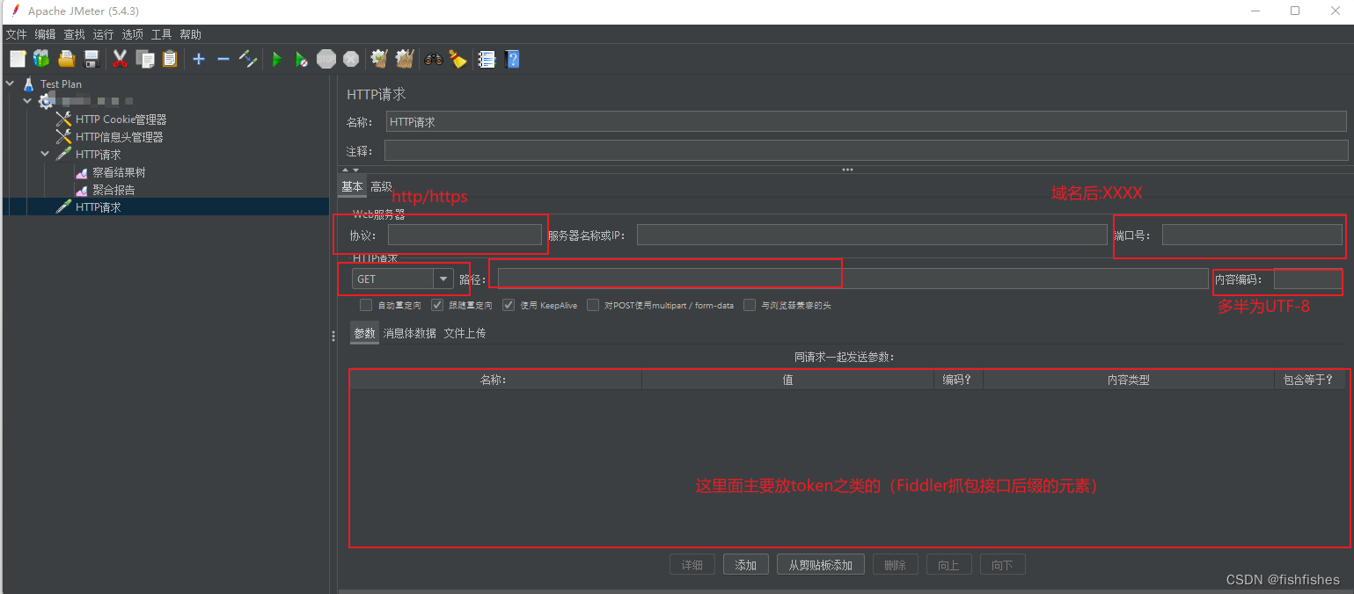The width and height of the screenshot is (1354, 594).
Task: Open the 查找 menu
Action: (x=74, y=34)
